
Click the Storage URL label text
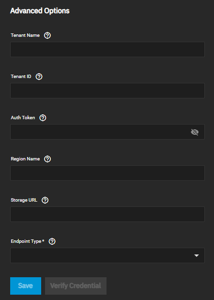pos(24,200)
